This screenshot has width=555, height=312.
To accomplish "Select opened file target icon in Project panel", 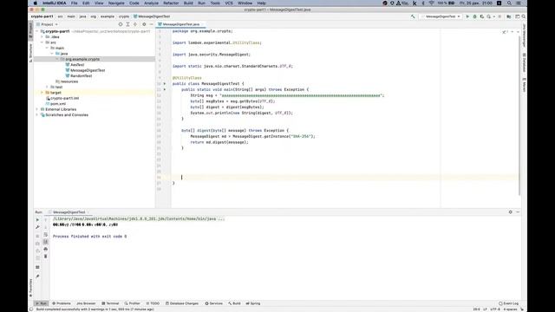I will click(x=121, y=24).
